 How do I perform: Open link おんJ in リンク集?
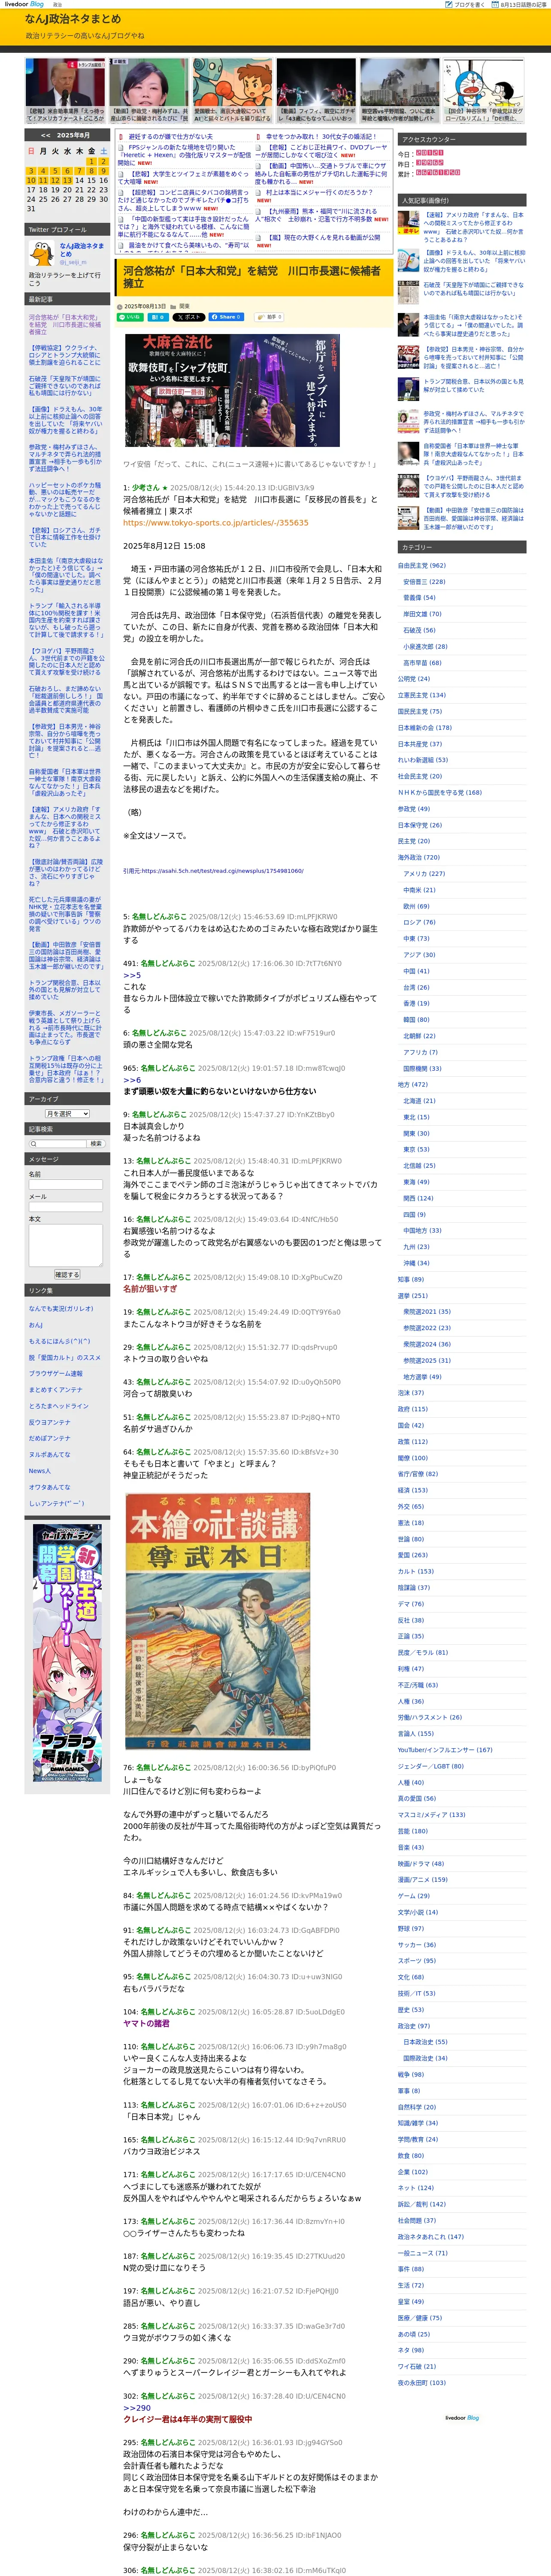36,1325
